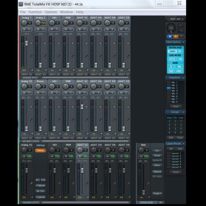Click the Recall button
The image size is (206, 206).
click(157, 155)
